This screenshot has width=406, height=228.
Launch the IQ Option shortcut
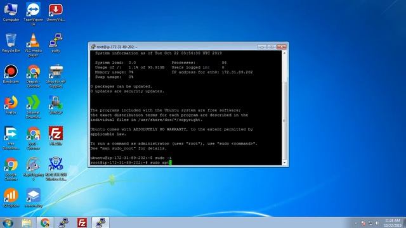click(x=11, y=198)
